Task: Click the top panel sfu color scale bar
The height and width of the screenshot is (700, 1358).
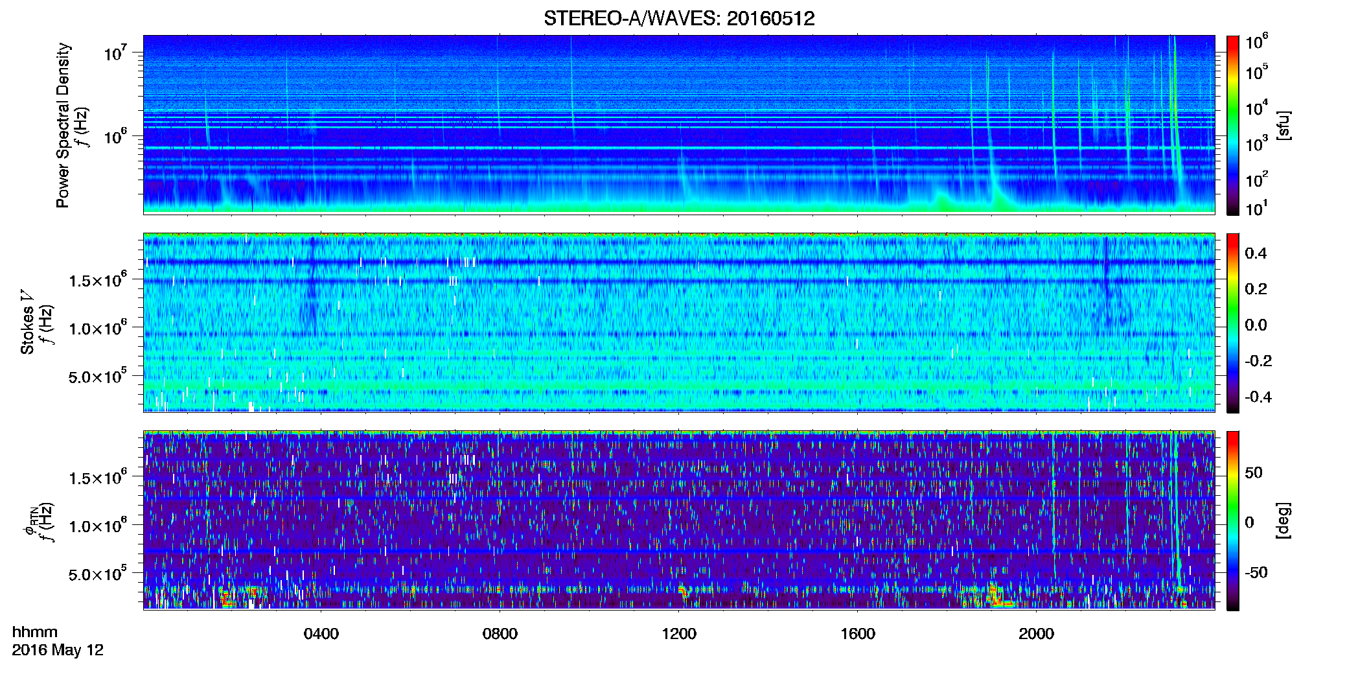Action: point(1233,125)
